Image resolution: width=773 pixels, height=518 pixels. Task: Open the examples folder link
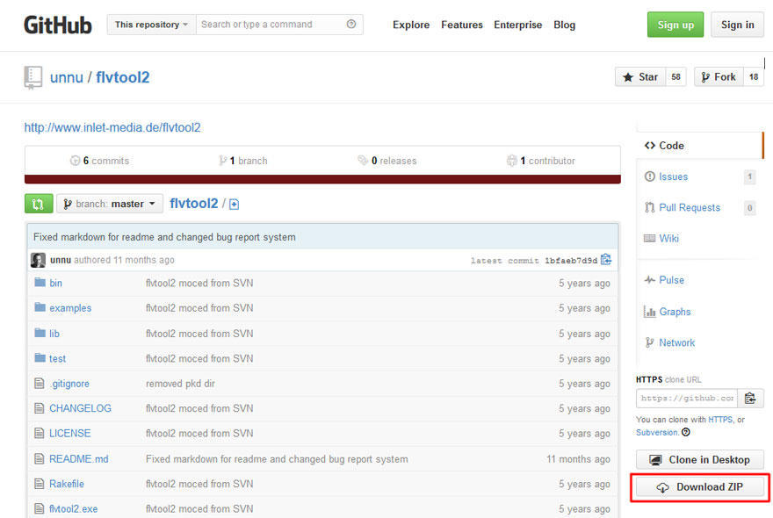point(70,308)
